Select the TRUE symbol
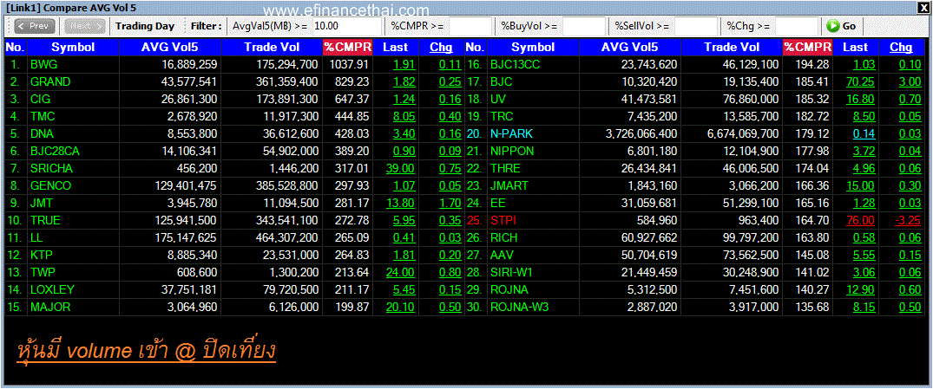Screen dimensions: 933x389 [x=45, y=221]
